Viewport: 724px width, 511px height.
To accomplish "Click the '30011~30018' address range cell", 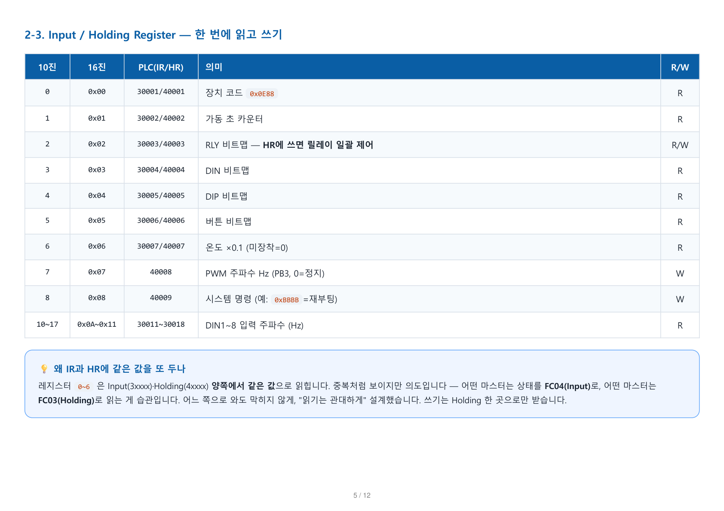I will tap(161, 324).
